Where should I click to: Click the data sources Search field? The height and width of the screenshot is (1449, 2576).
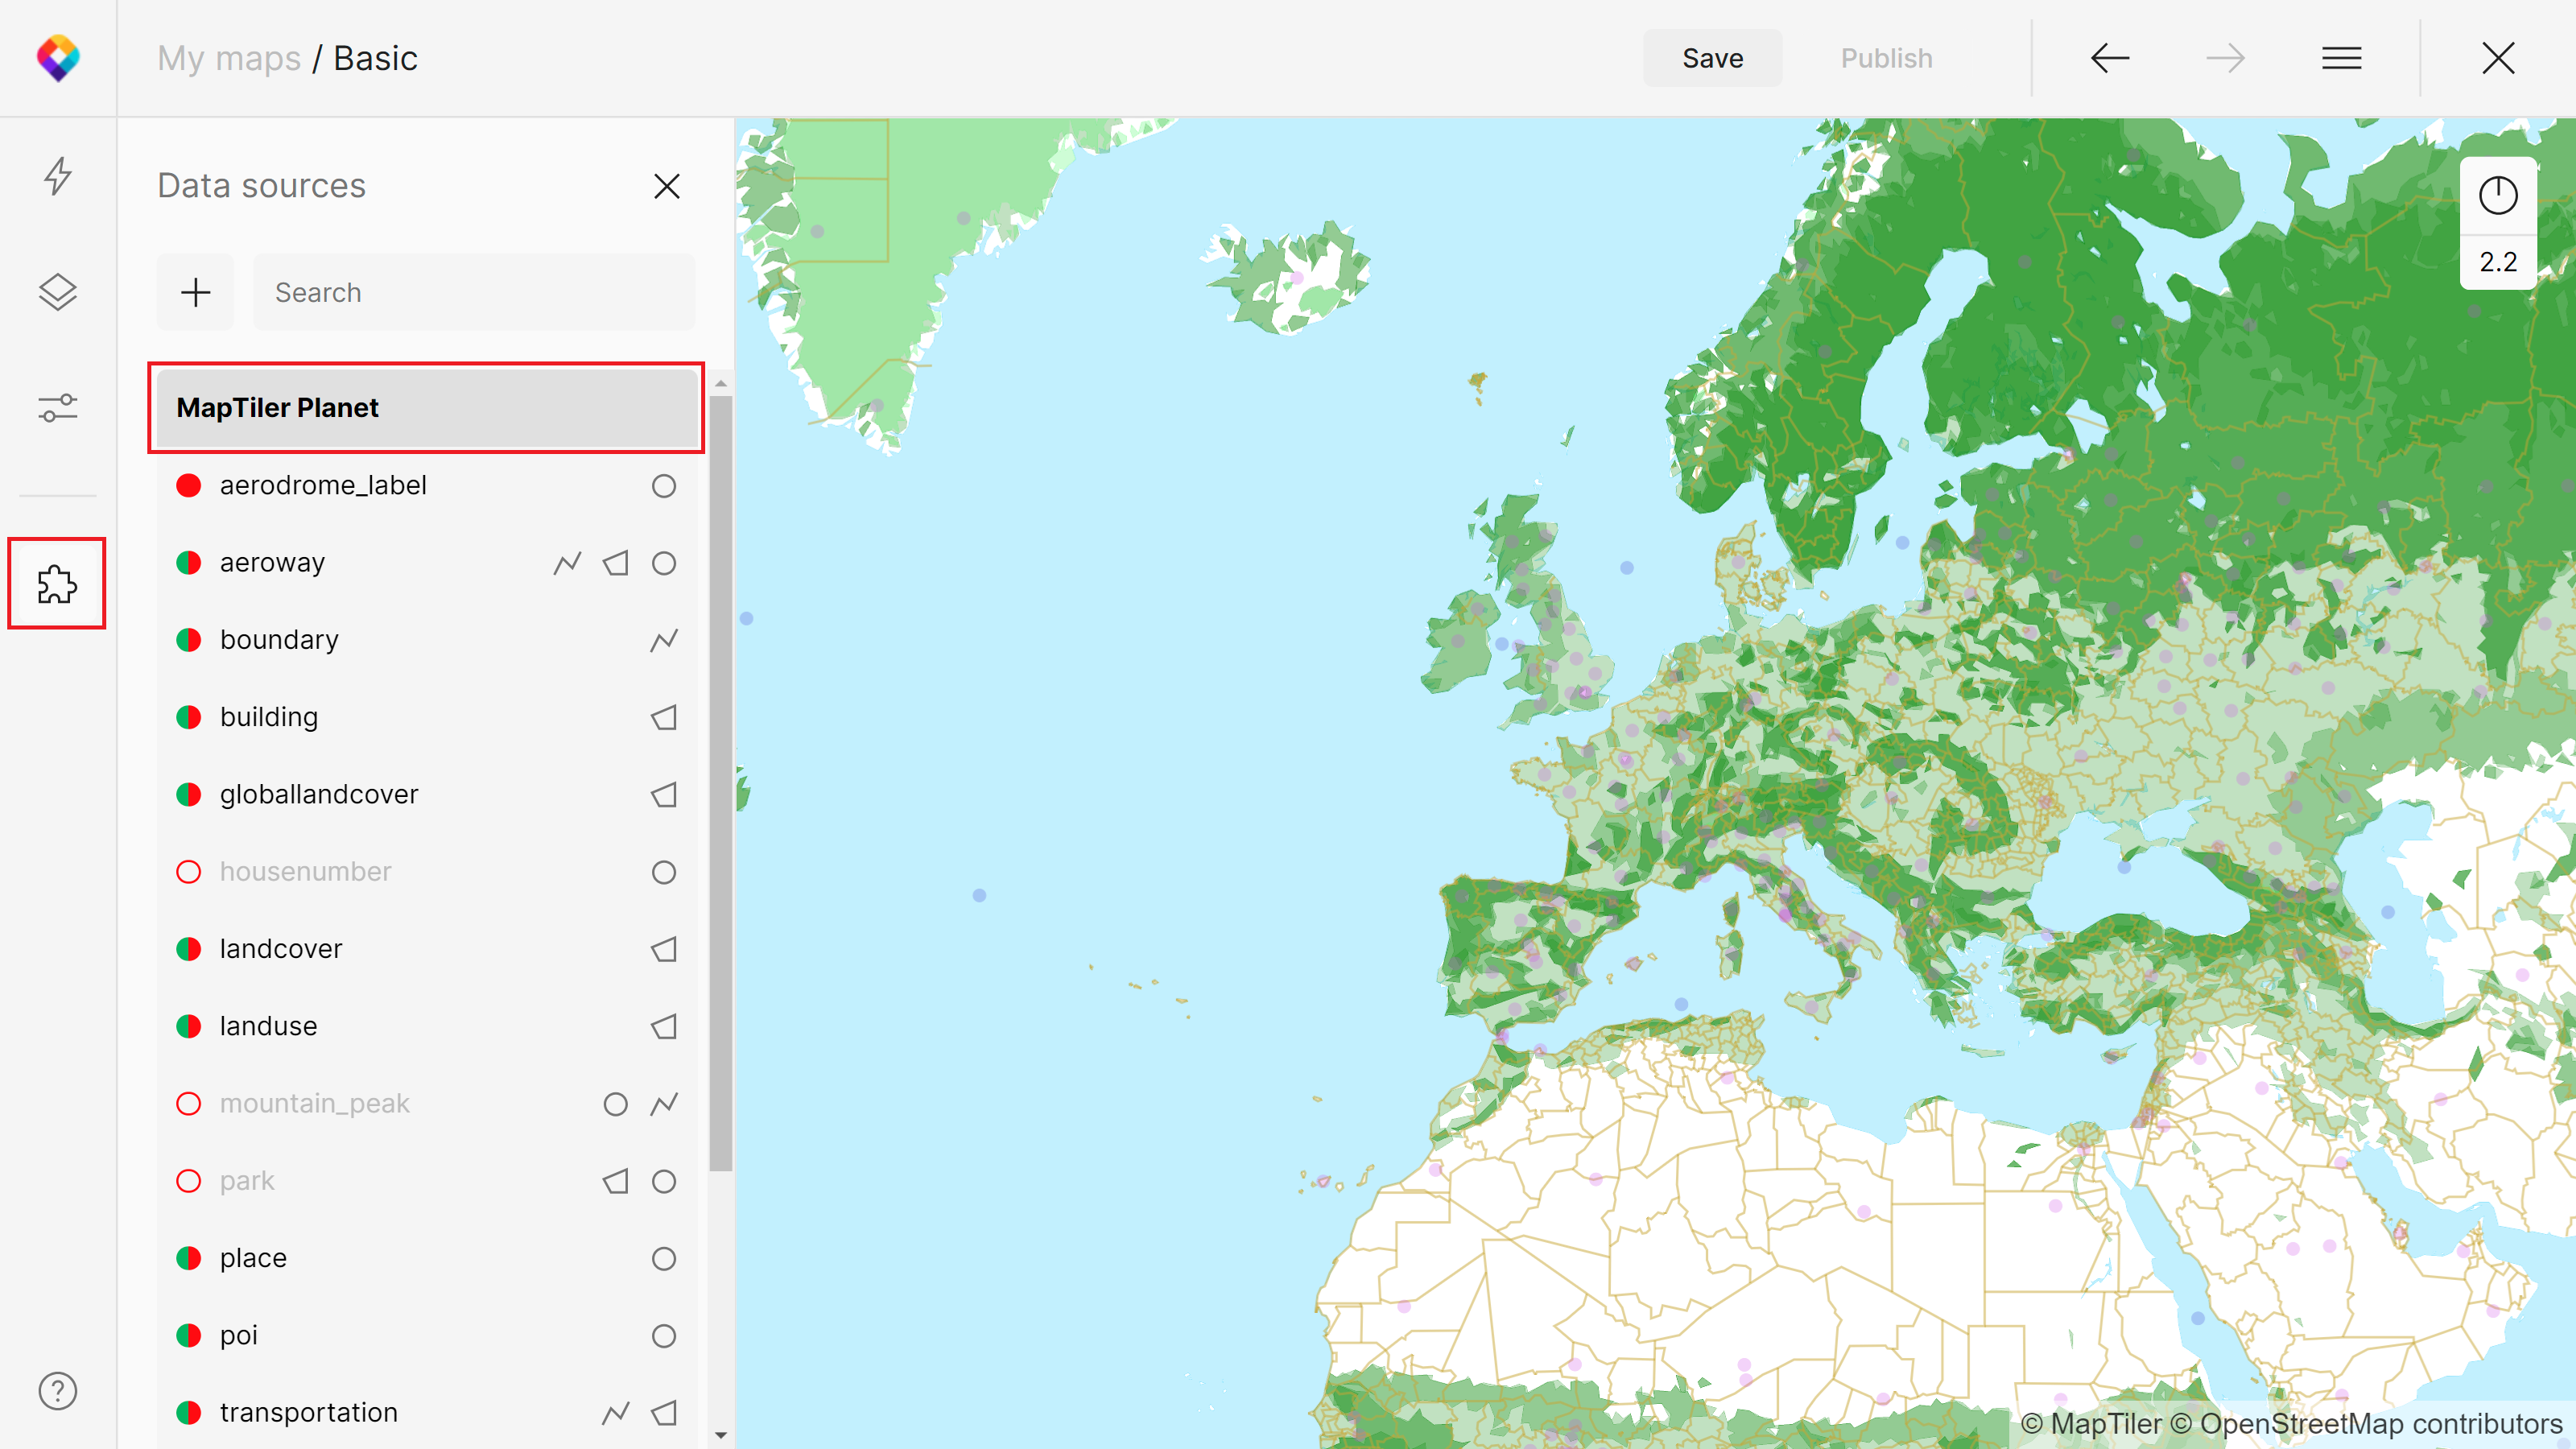pos(474,292)
